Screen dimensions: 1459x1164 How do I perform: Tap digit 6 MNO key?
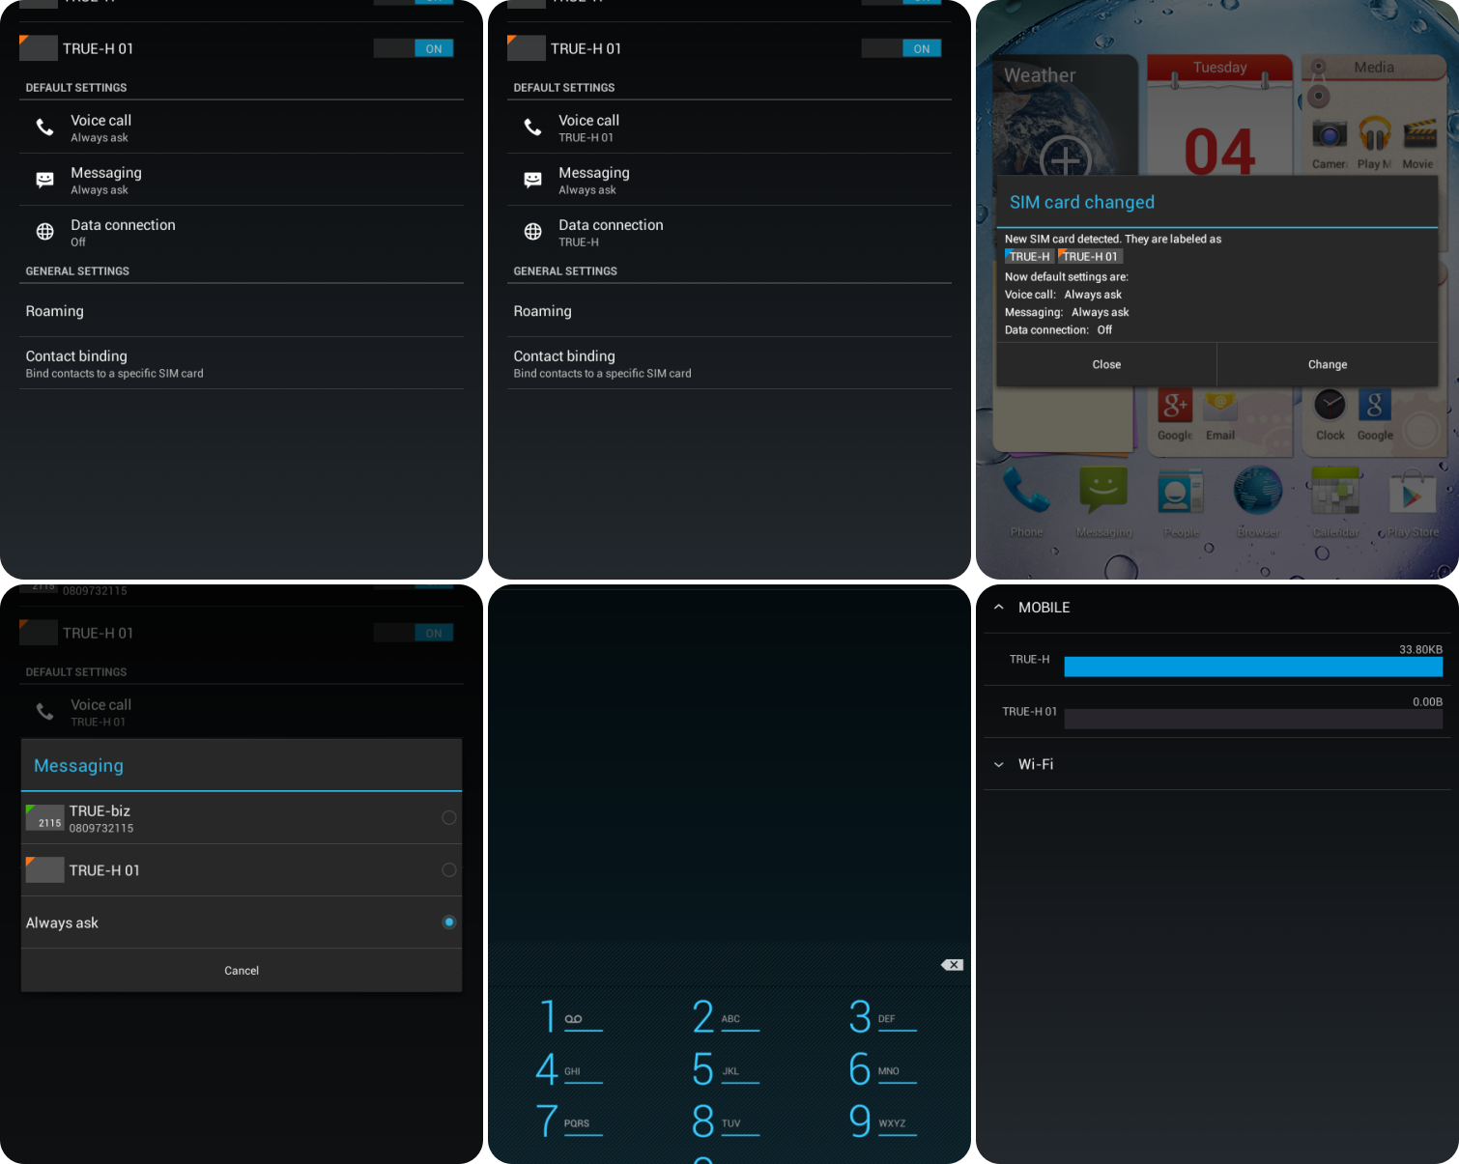click(x=883, y=1068)
